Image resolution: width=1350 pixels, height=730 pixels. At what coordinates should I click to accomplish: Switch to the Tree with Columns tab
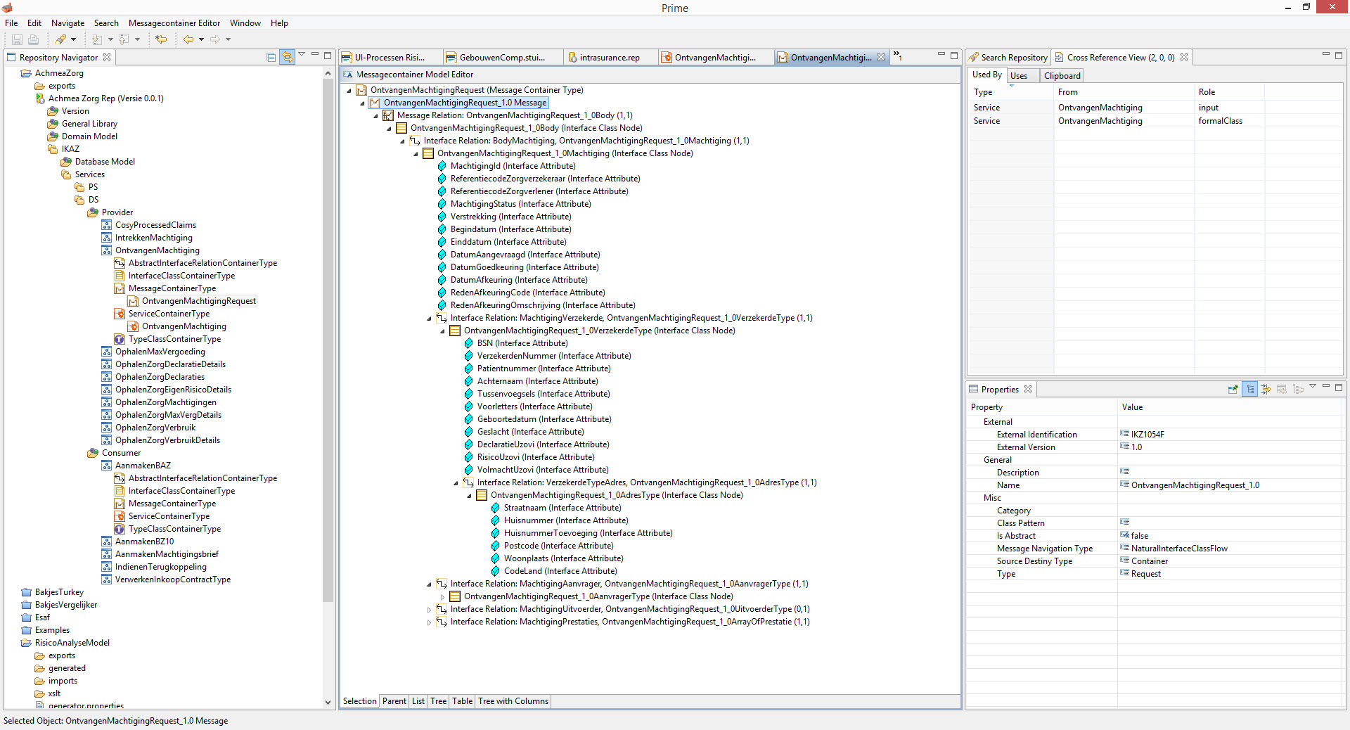pos(513,701)
